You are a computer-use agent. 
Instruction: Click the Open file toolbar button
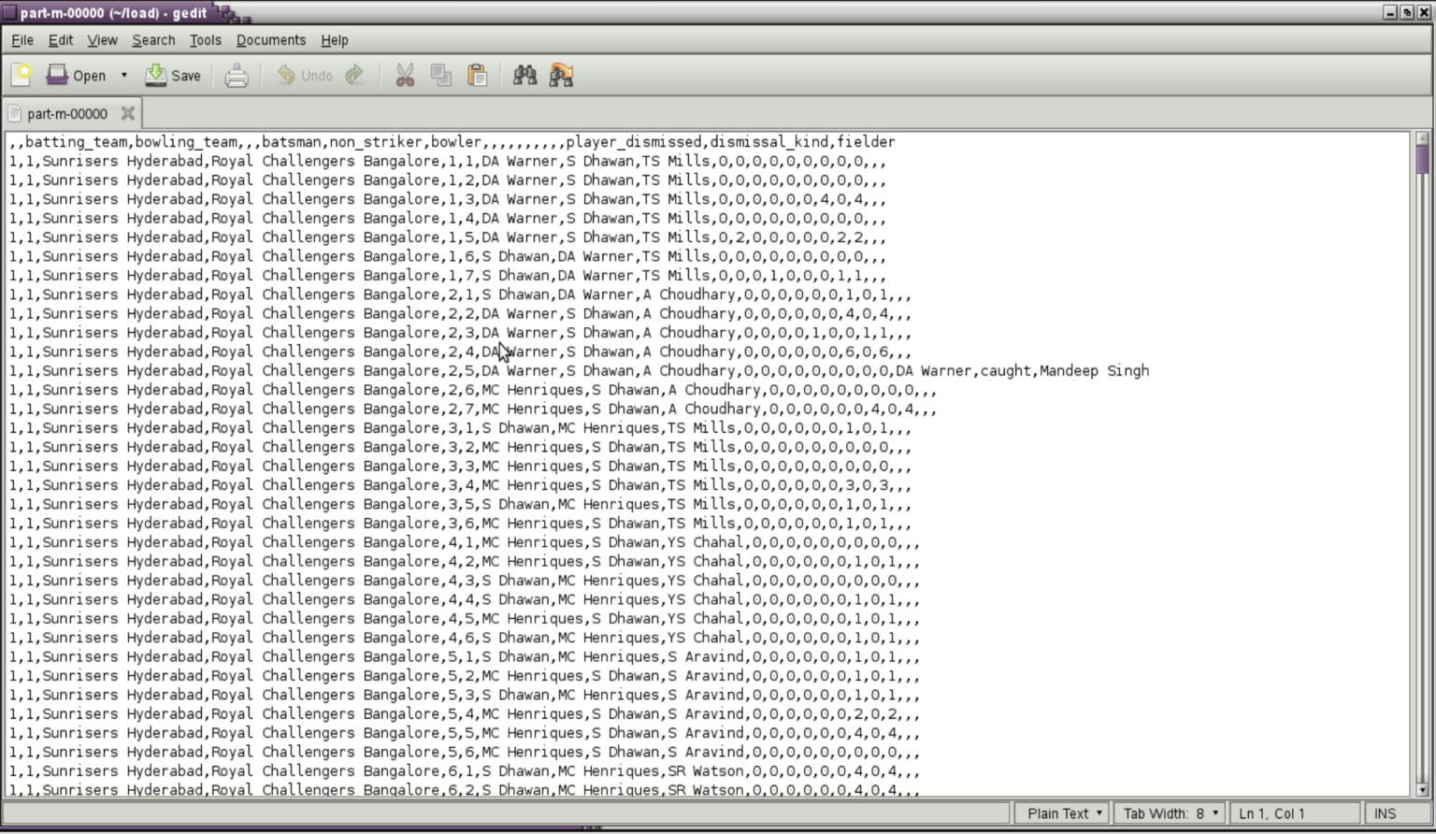click(77, 75)
